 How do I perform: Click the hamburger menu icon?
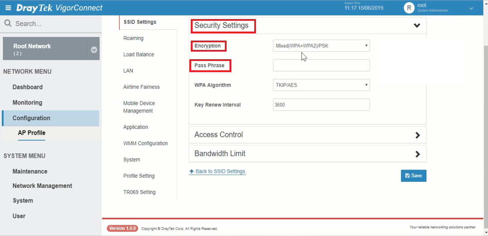coord(8,8)
